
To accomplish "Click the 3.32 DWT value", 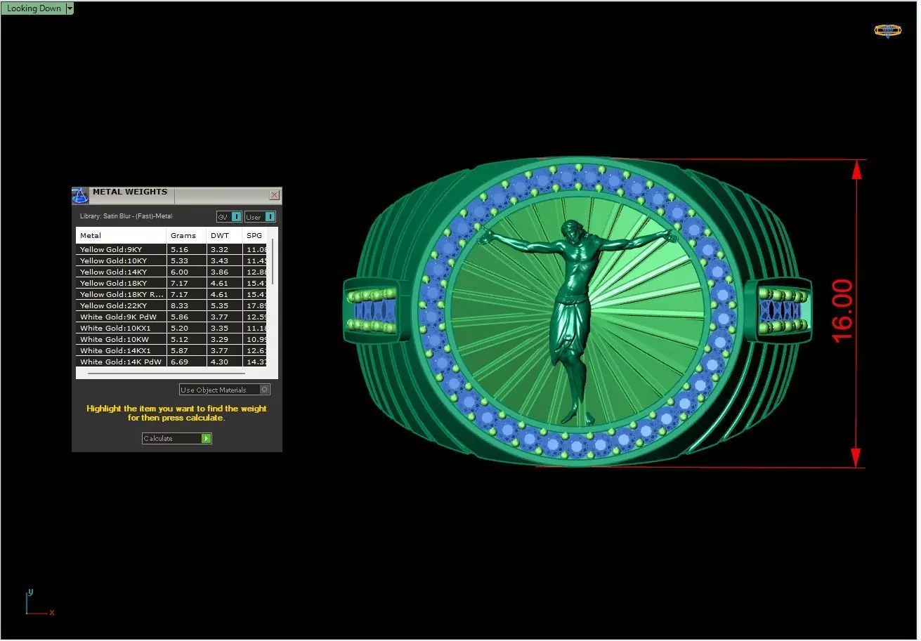I will 219,249.
